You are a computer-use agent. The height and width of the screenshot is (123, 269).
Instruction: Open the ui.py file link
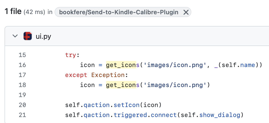pyautogui.click(x=43, y=36)
